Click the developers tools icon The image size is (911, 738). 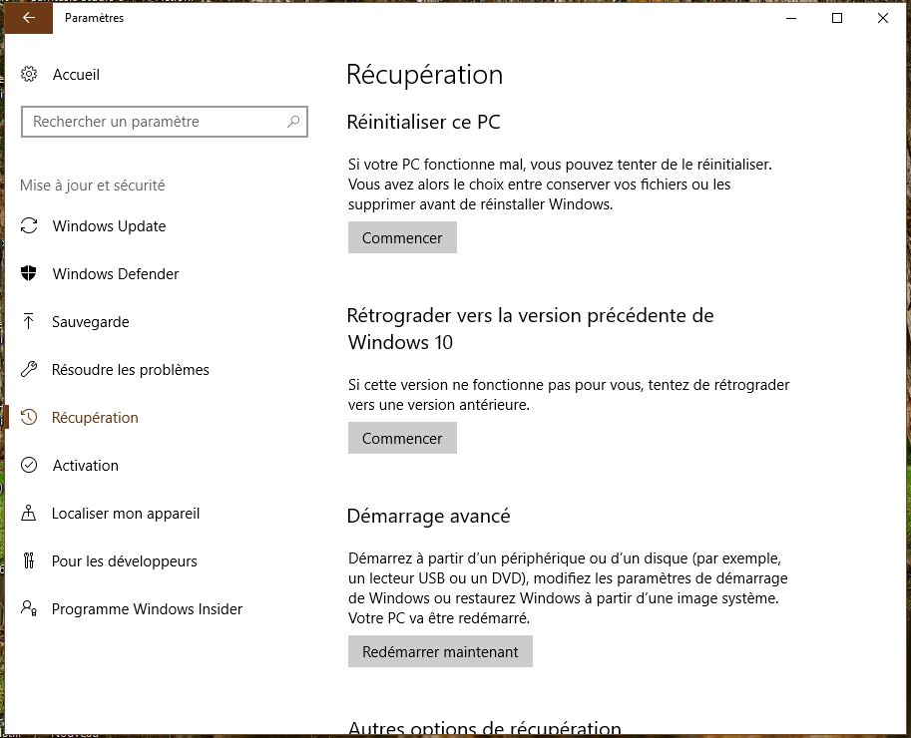pos(29,560)
